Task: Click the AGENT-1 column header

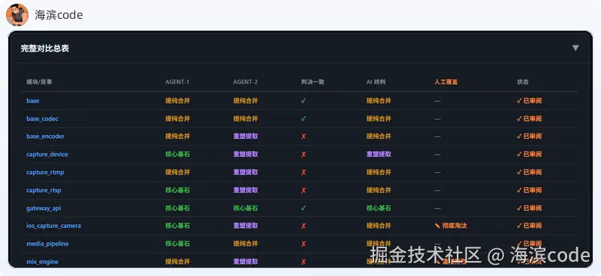Action: tap(177, 82)
